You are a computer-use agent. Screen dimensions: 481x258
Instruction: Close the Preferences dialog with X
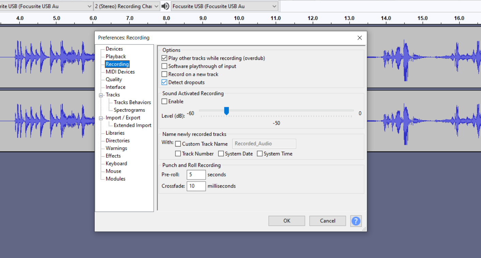(x=360, y=38)
